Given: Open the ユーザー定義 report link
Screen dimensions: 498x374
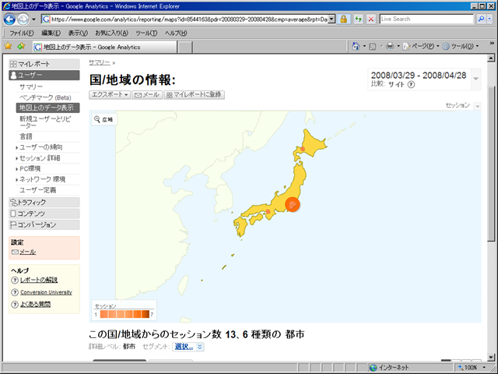Looking at the screenshot, I should coord(38,190).
